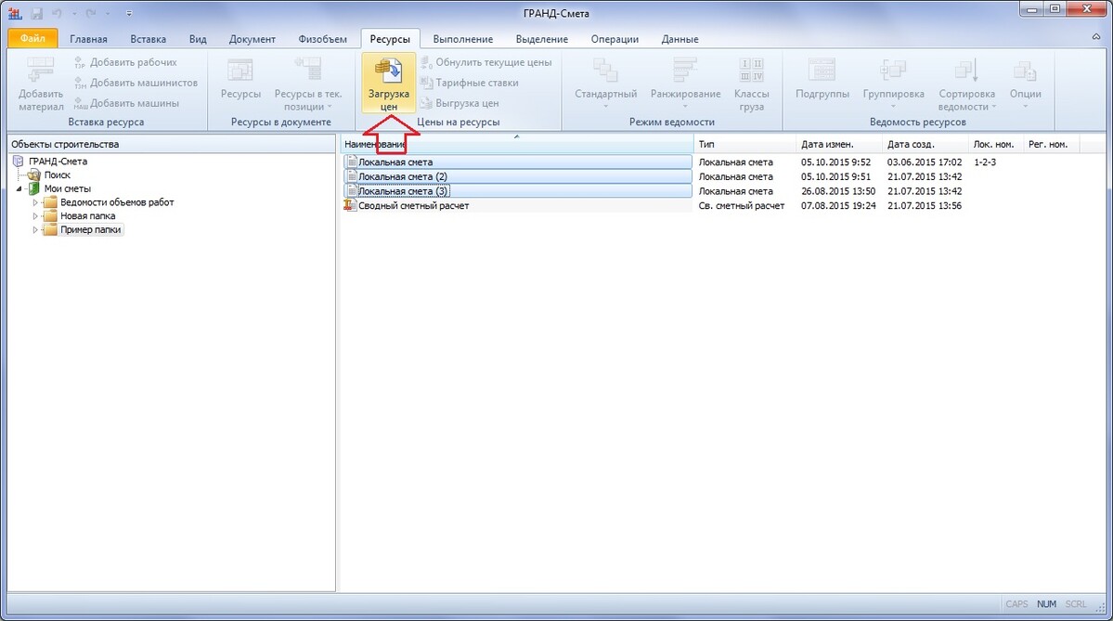Click Добавить машинистов
The width and height of the screenshot is (1113, 621).
coord(136,83)
